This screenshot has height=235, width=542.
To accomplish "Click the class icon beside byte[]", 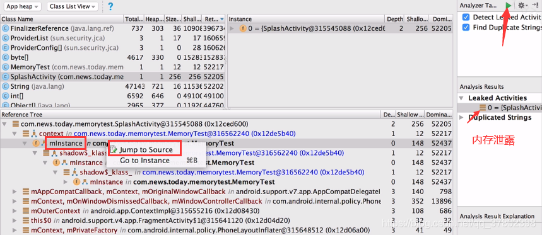I will [x=5, y=57].
